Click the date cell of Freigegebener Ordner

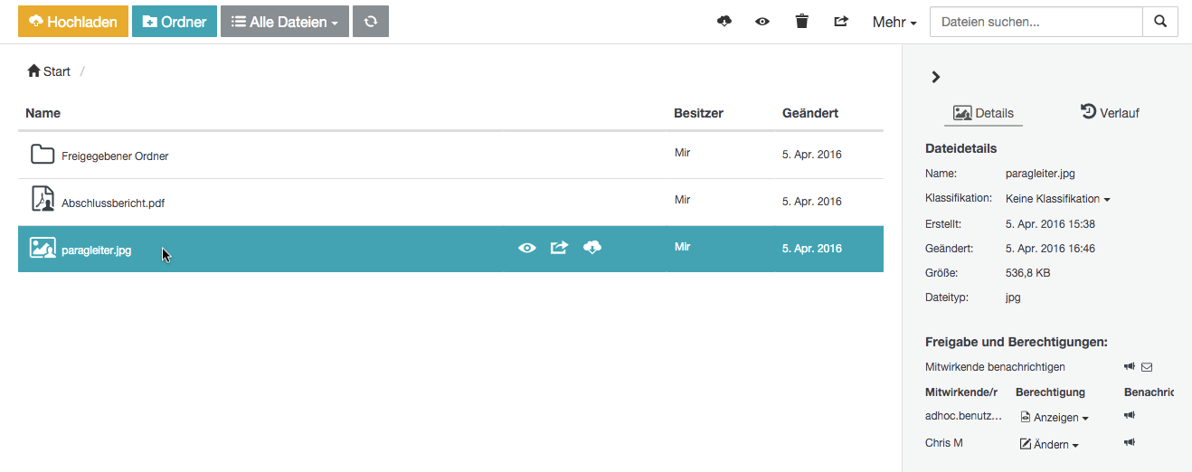(x=812, y=155)
